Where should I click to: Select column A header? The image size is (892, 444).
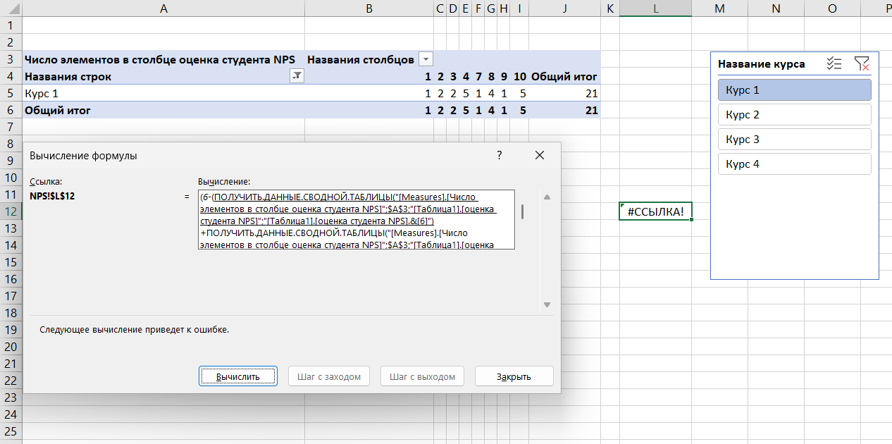click(x=164, y=8)
